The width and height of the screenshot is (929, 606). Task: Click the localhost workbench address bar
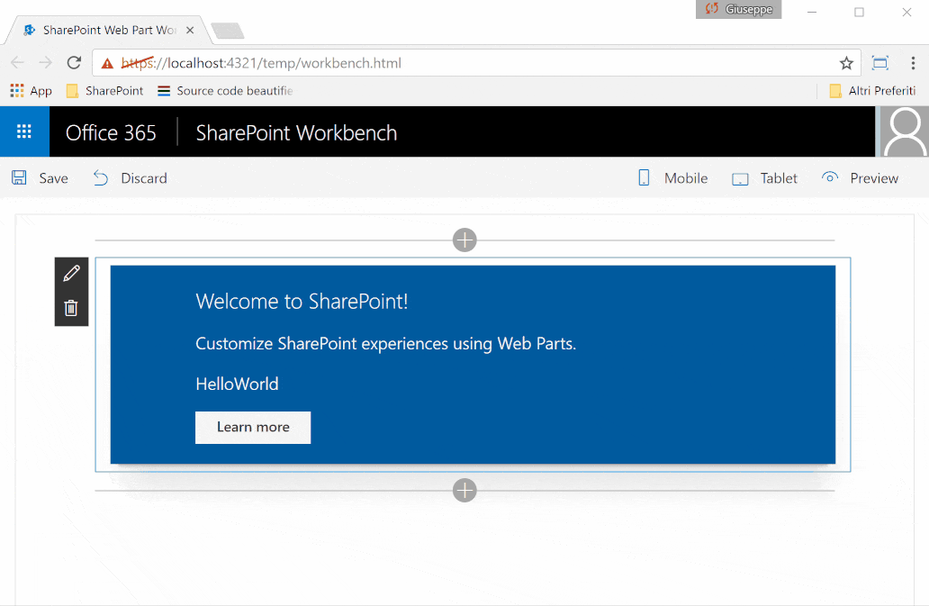click(474, 63)
